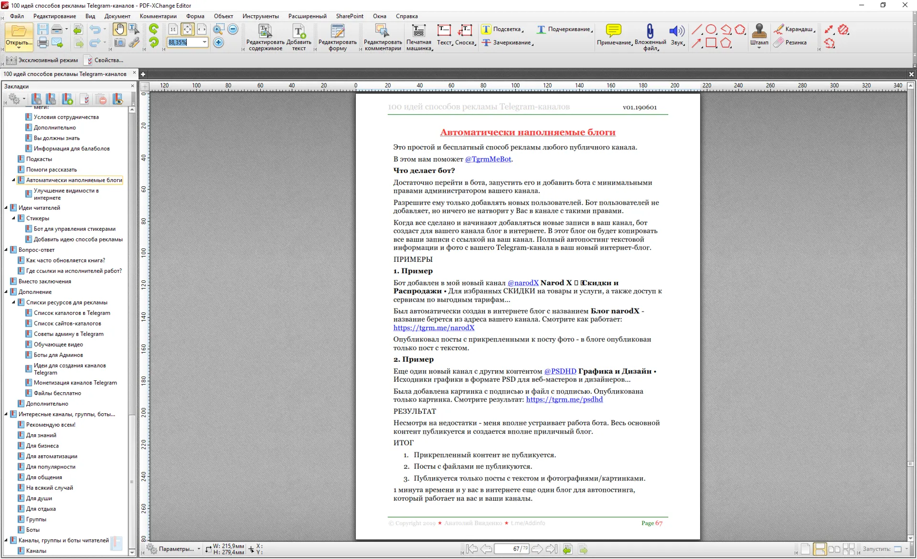Toggle Exclusive mode button
The height and width of the screenshot is (559, 917).
click(43, 60)
